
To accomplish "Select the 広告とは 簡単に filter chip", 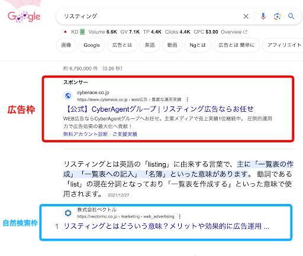I will (x=237, y=45).
